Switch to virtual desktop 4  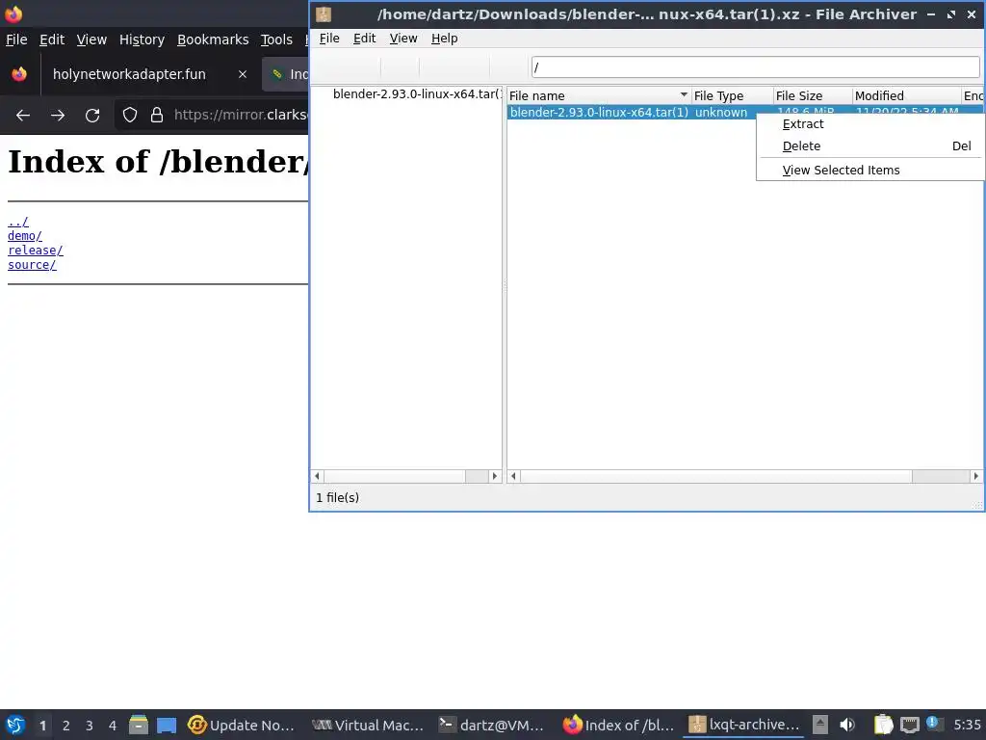click(113, 725)
